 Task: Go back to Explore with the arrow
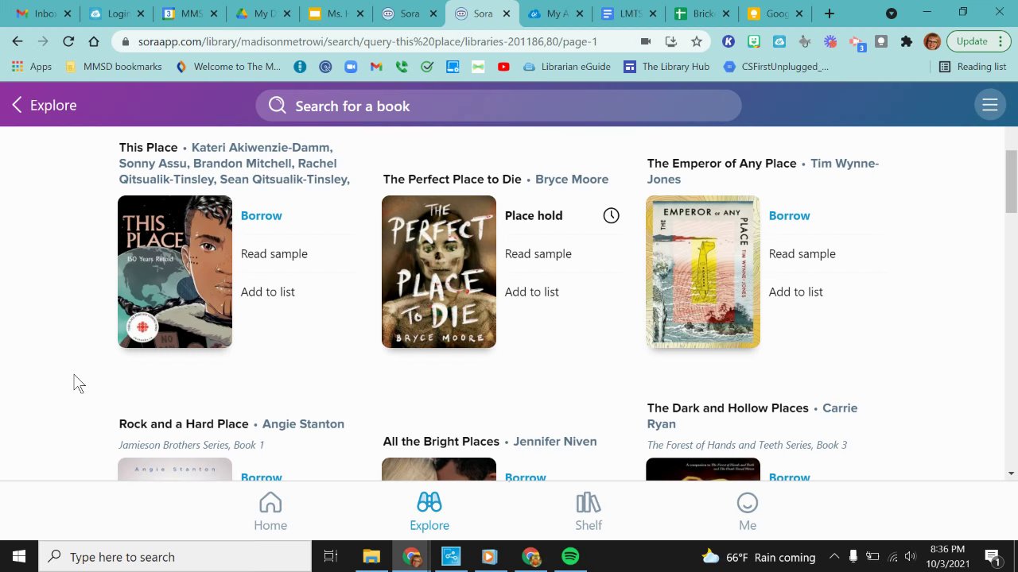click(x=17, y=105)
